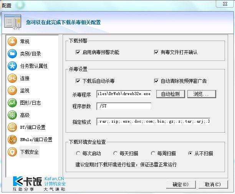The height and width of the screenshot is (194, 235).
Task: Click the 建议定期对下载环境进行检查 hint text
Action: [x=126, y=164]
